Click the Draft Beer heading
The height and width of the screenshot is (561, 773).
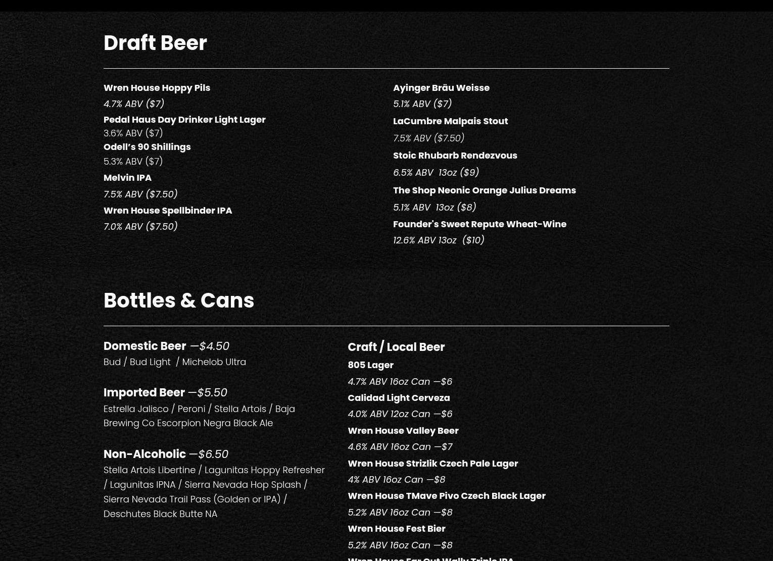click(x=155, y=43)
